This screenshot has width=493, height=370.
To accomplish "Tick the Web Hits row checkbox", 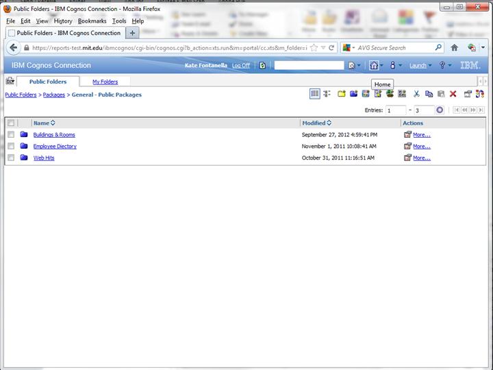I will (11, 158).
